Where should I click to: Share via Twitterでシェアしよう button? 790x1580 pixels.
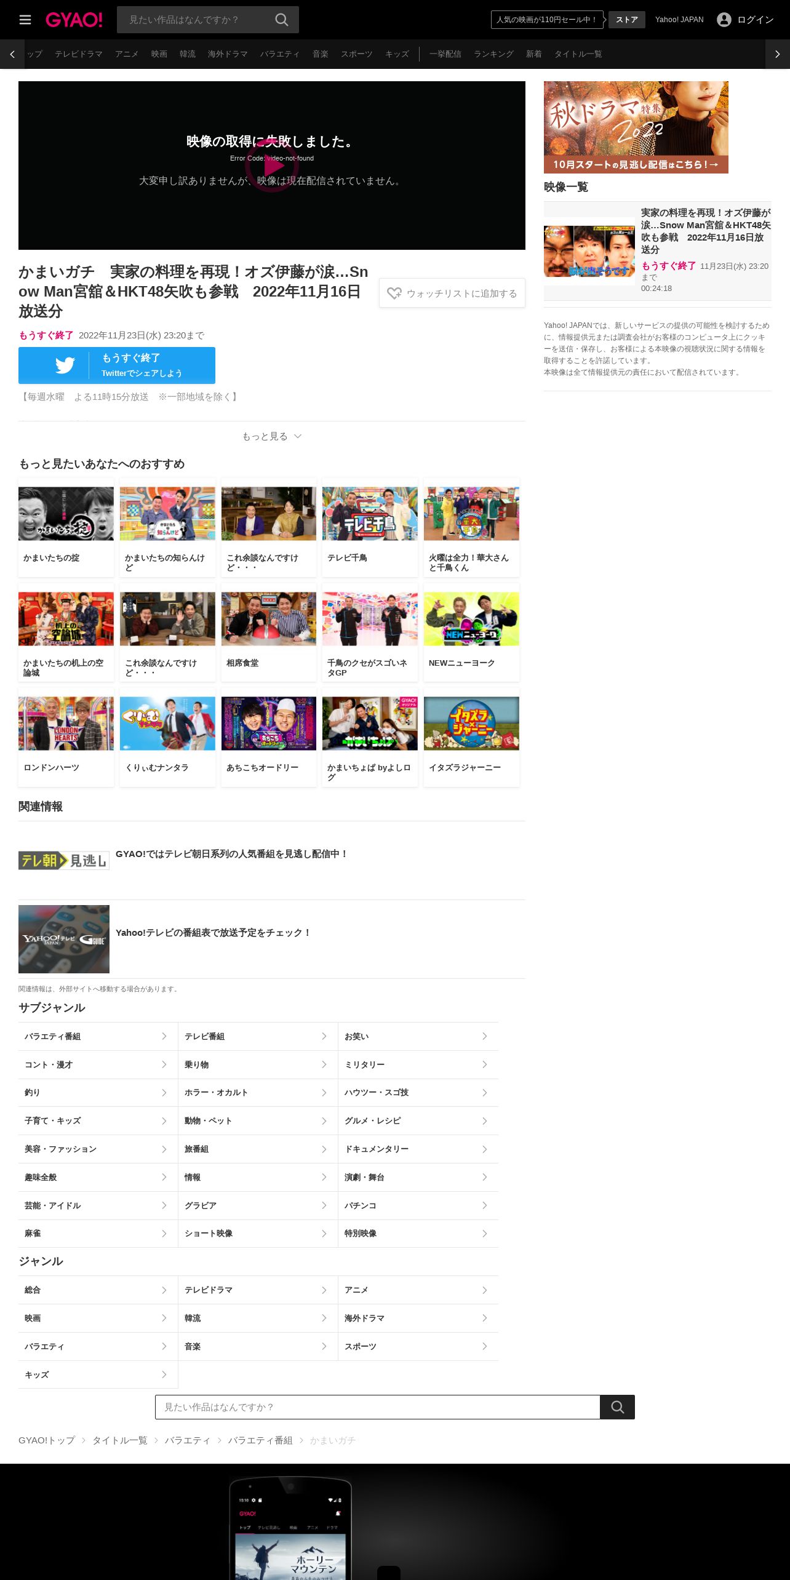tap(117, 365)
